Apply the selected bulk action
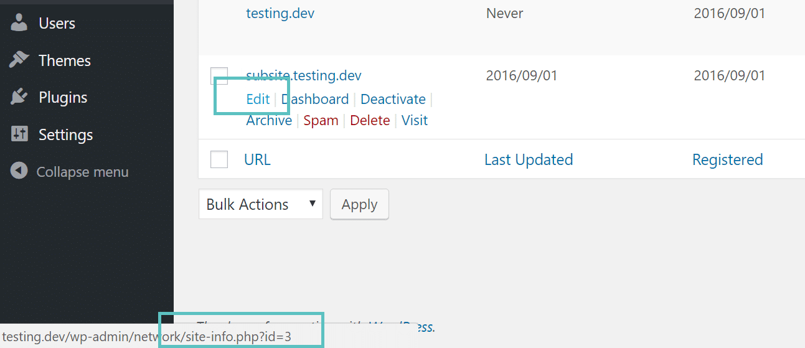Viewport: 805px width, 348px height. (359, 204)
